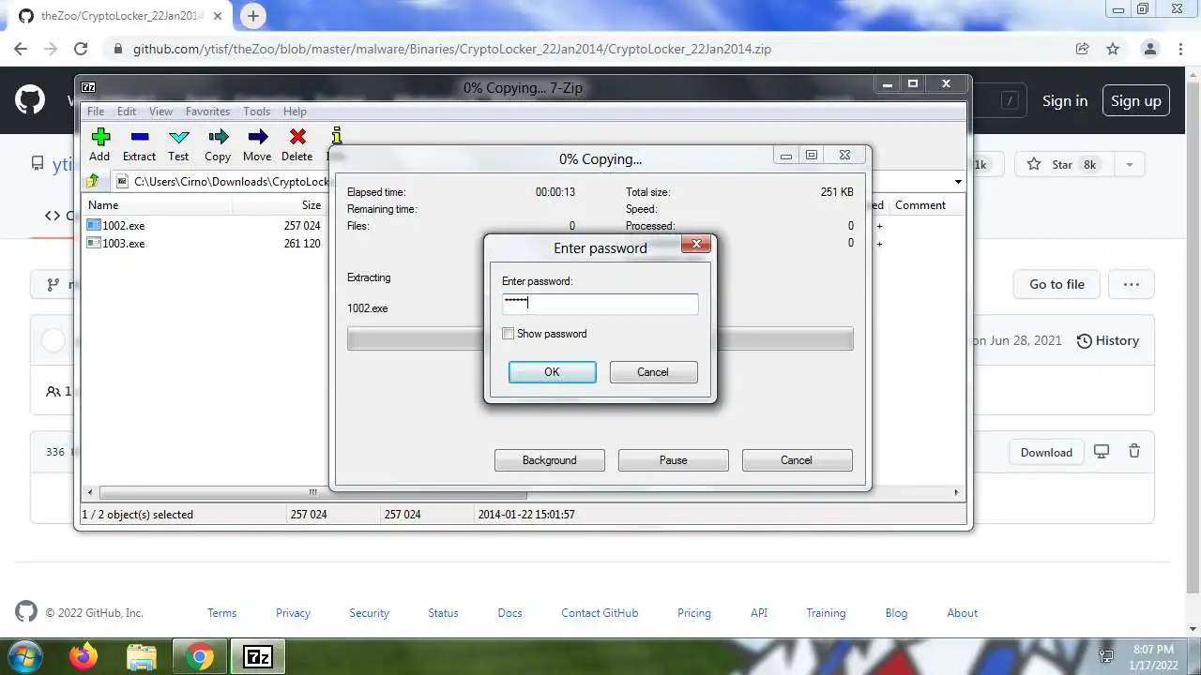Click the copying progress bar
The image size is (1201, 675).
point(600,338)
